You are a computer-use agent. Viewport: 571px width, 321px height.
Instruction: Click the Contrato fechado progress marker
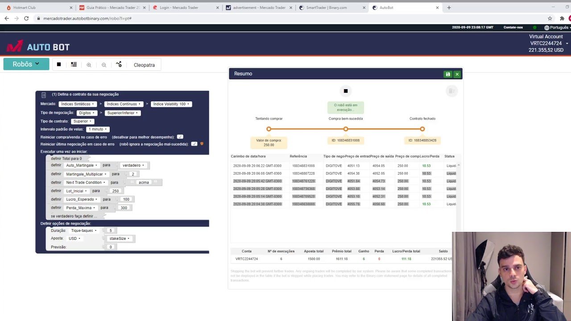[422, 129]
